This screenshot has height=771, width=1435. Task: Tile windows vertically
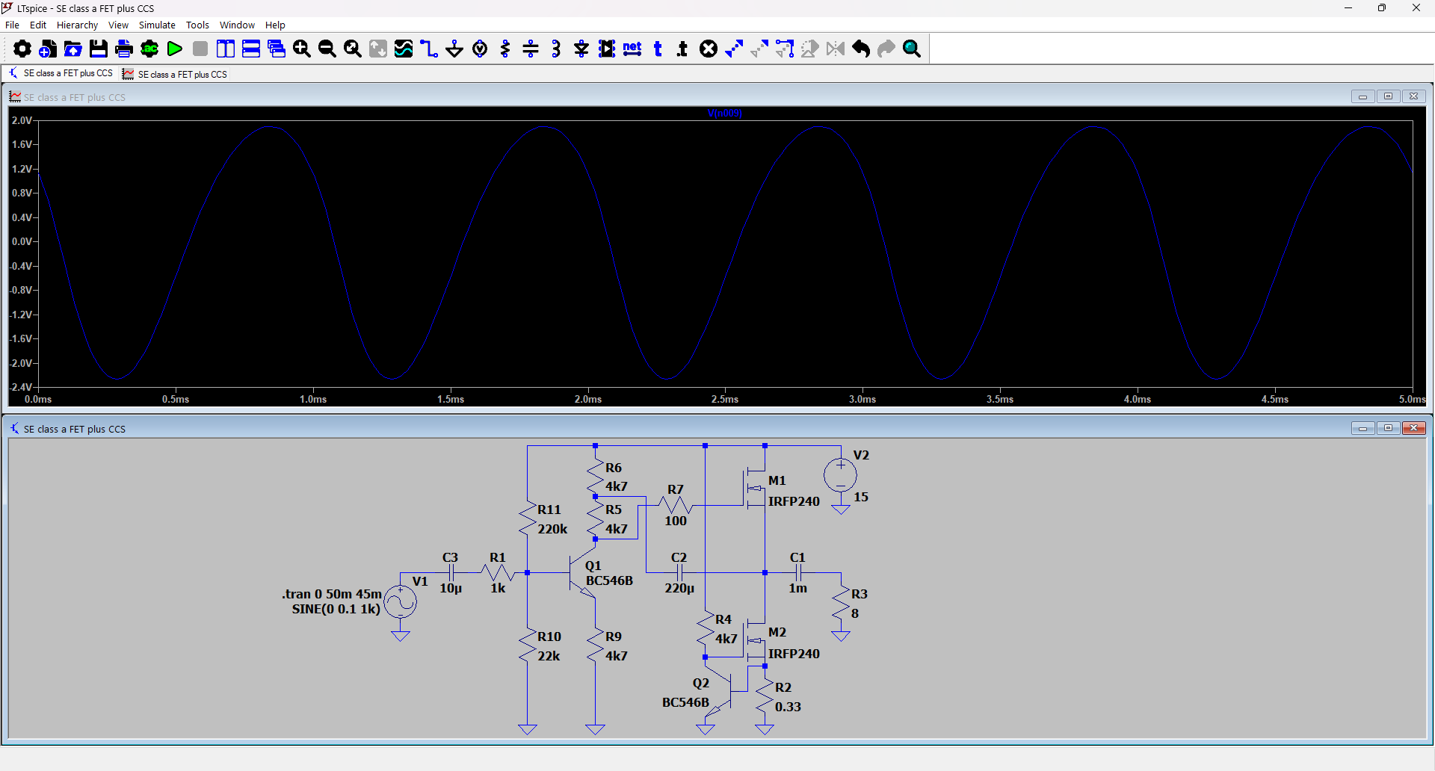click(x=226, y=49)
